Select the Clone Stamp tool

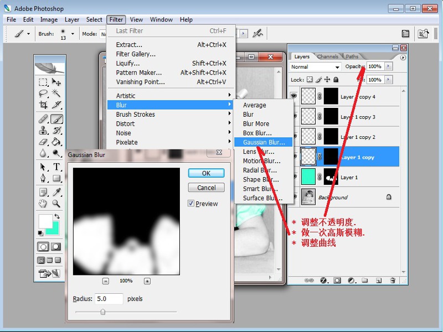click(x=43, y=131)
